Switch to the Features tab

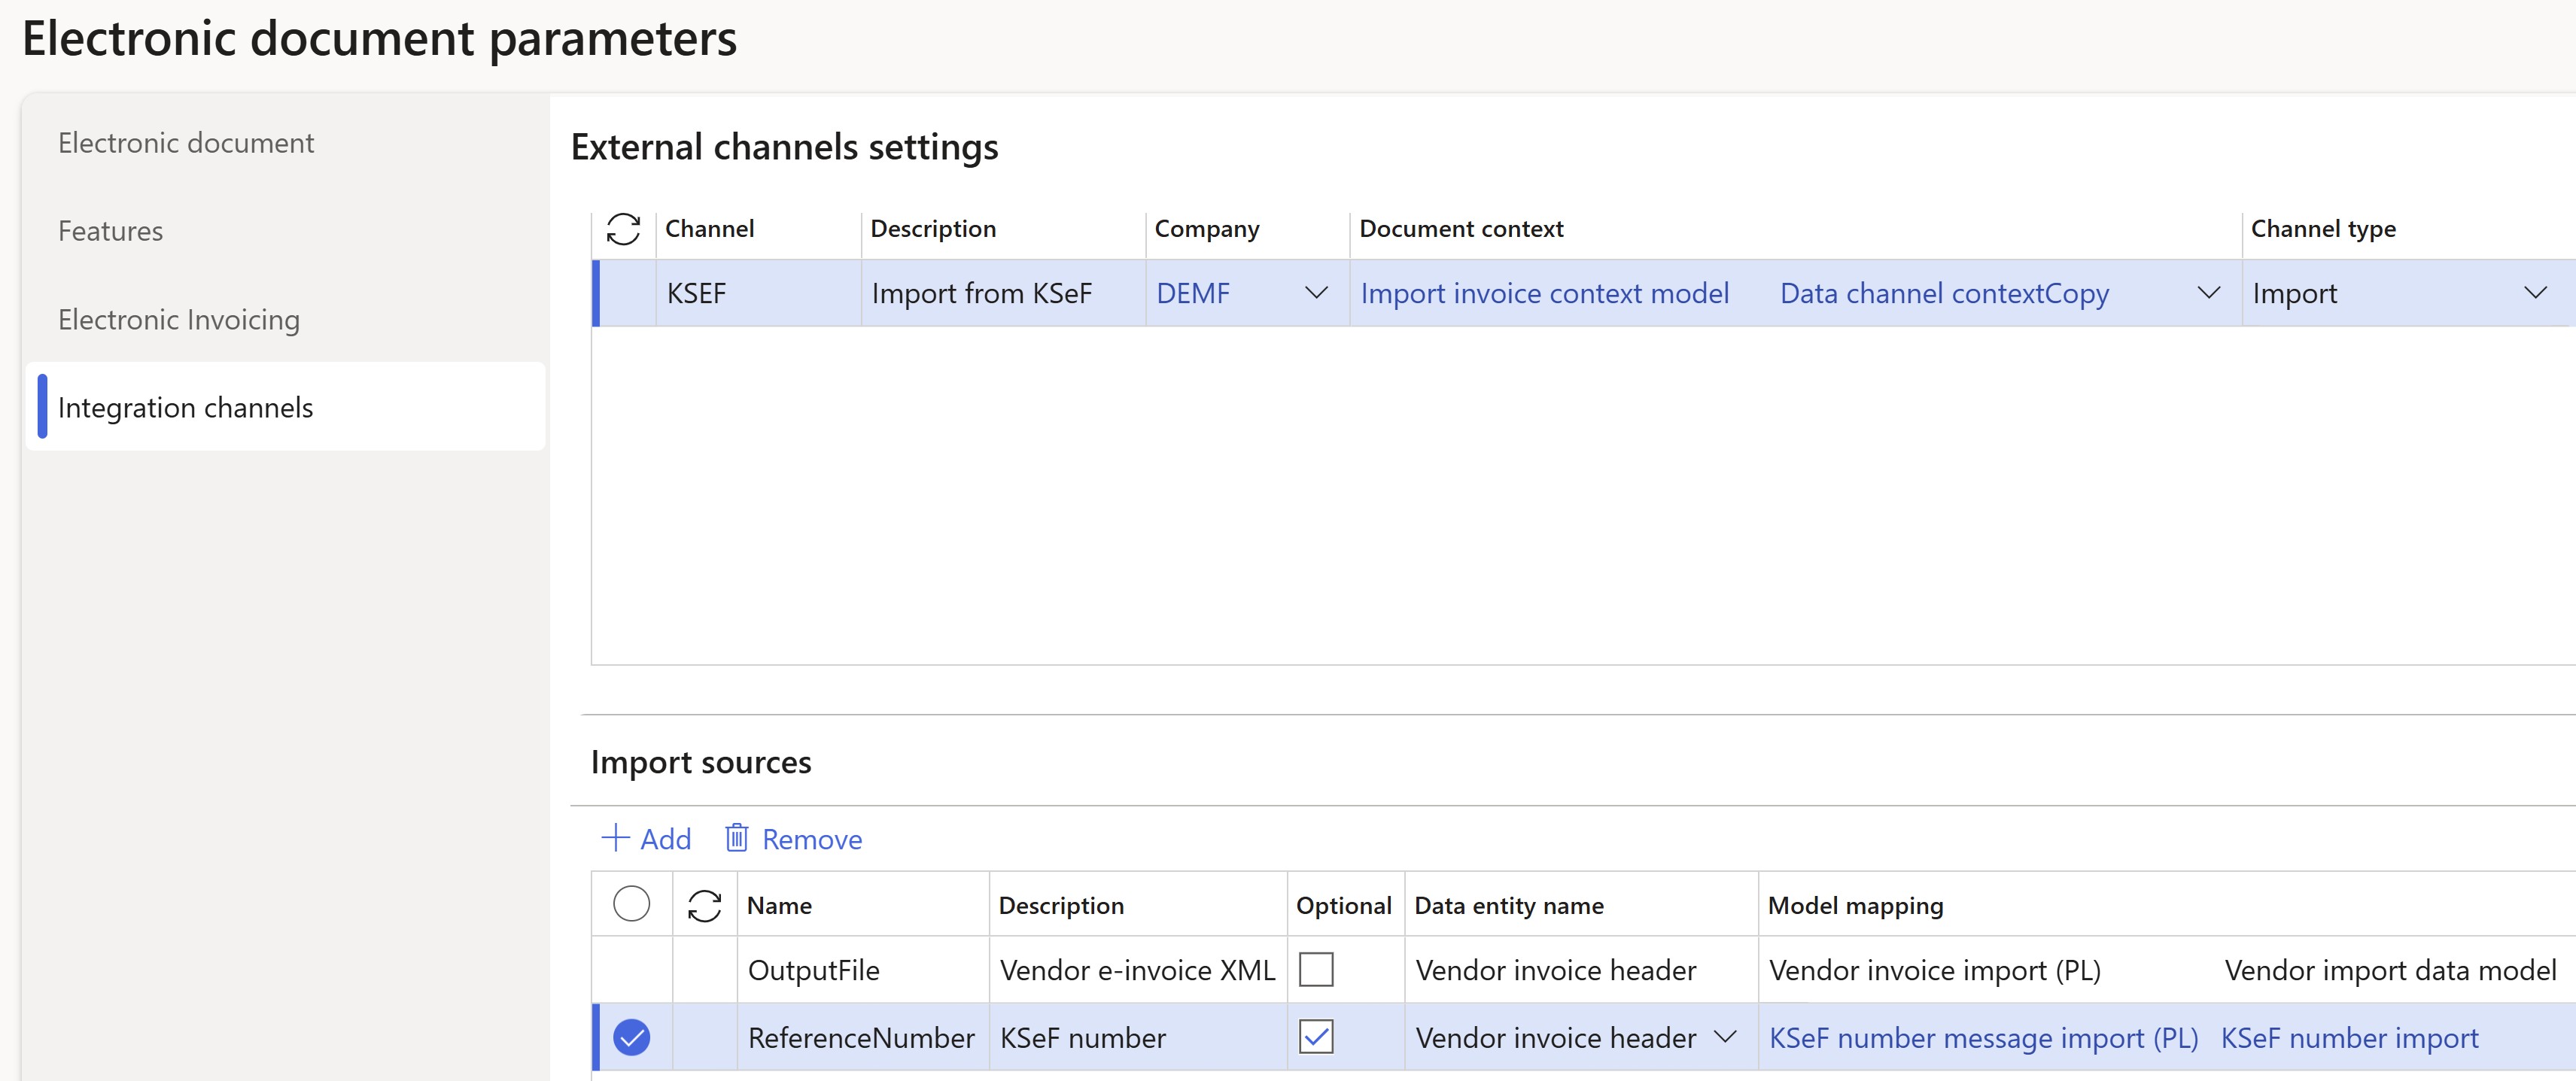tap(110, 231)
